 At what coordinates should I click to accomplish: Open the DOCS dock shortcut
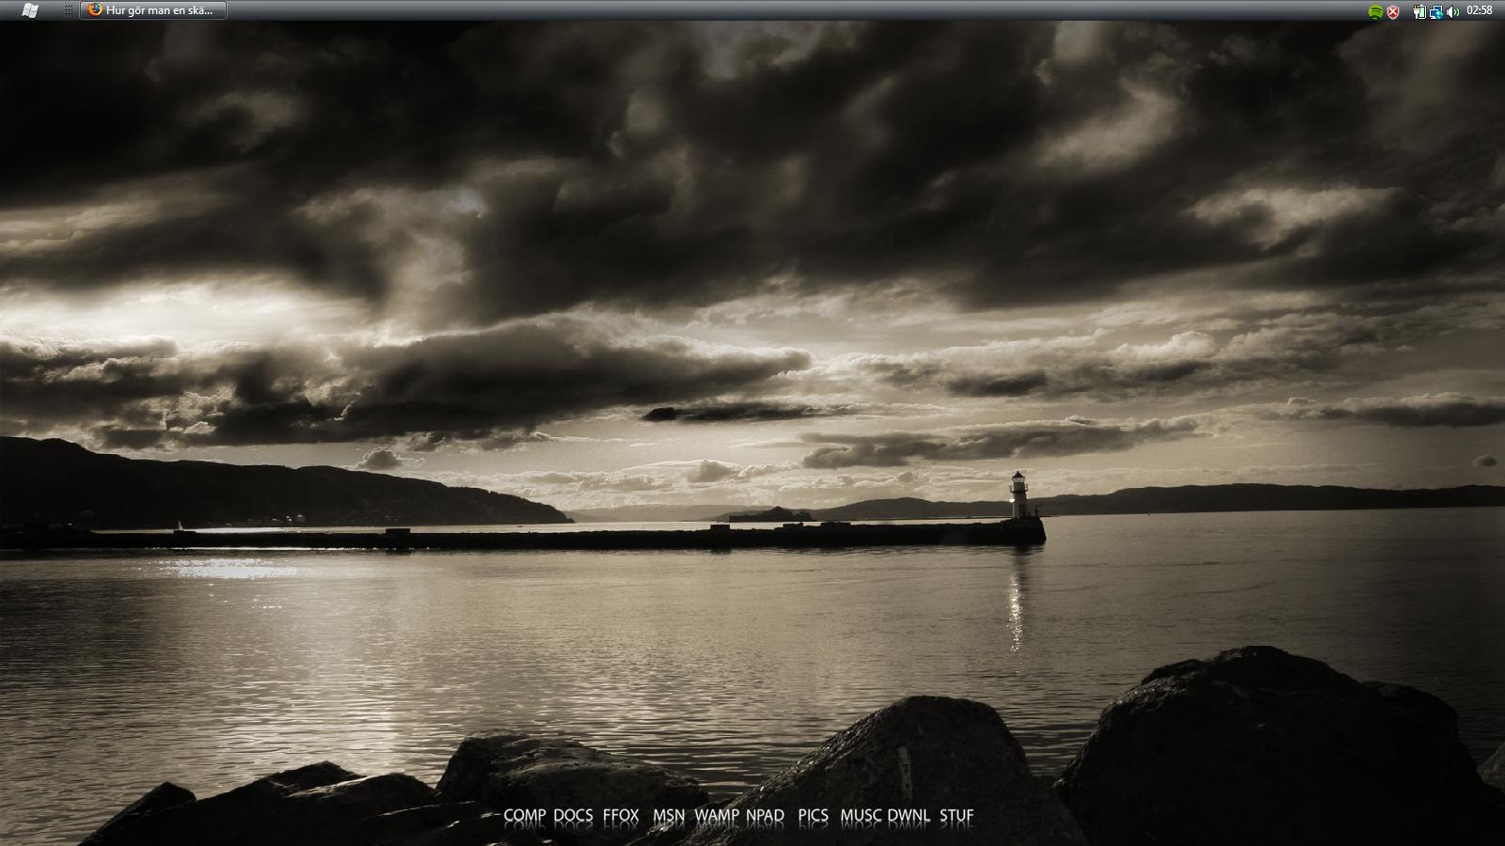coord(573,815)
